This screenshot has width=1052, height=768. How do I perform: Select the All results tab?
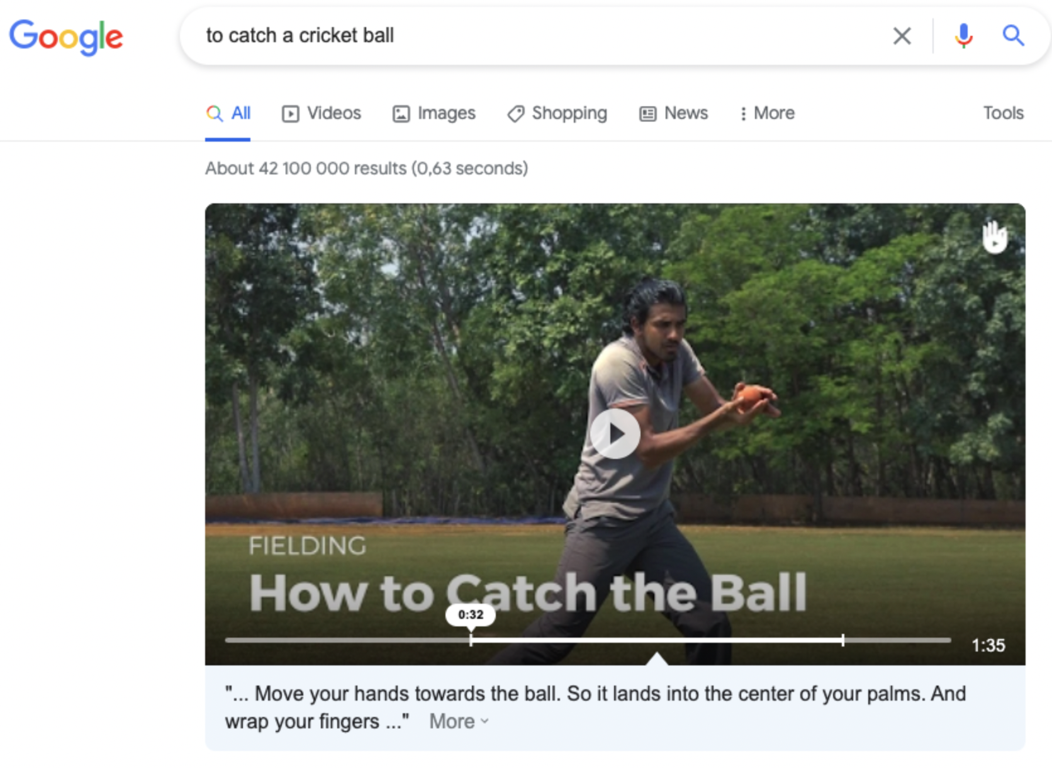point(228,113)
